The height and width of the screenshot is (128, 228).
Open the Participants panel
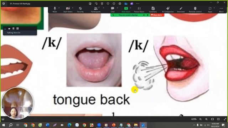coord(96,10)
